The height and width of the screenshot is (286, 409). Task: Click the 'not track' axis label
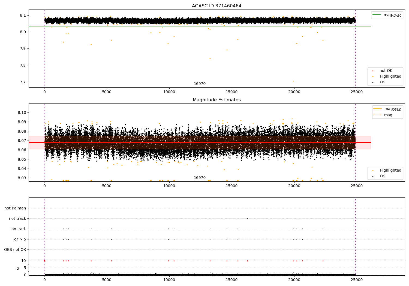(17, 218)
